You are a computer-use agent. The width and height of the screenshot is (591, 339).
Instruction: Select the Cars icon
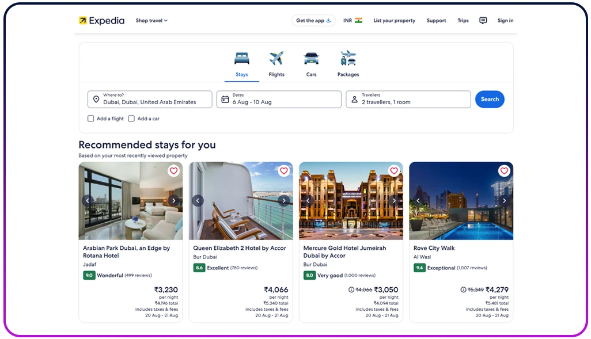tap(311, 58)
